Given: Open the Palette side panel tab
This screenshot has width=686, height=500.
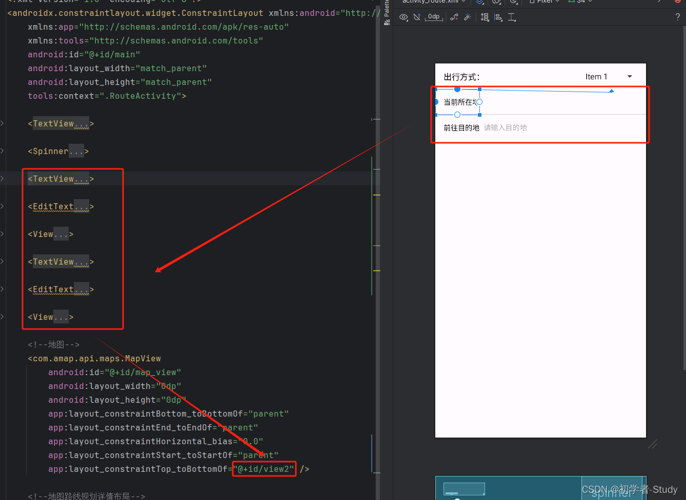Looking at the screenshot, I should coord(387,12).
